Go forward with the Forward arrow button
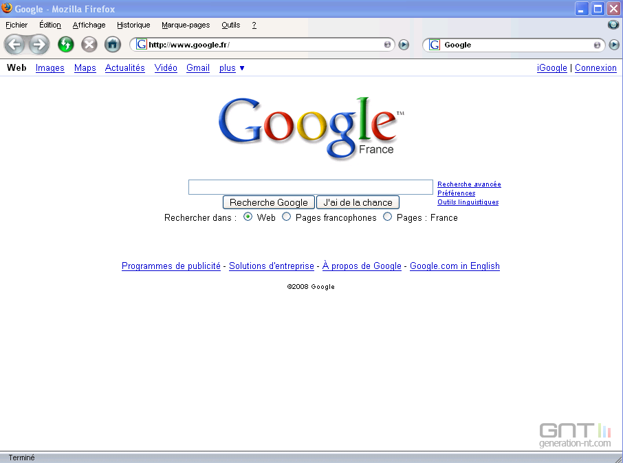 [39, 45]
